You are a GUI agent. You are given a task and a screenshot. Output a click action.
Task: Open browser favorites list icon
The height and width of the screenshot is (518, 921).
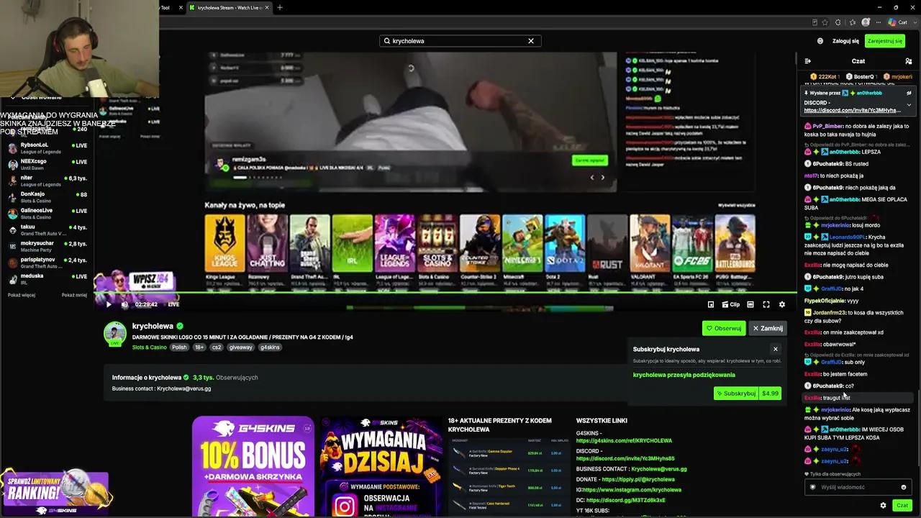852,22
